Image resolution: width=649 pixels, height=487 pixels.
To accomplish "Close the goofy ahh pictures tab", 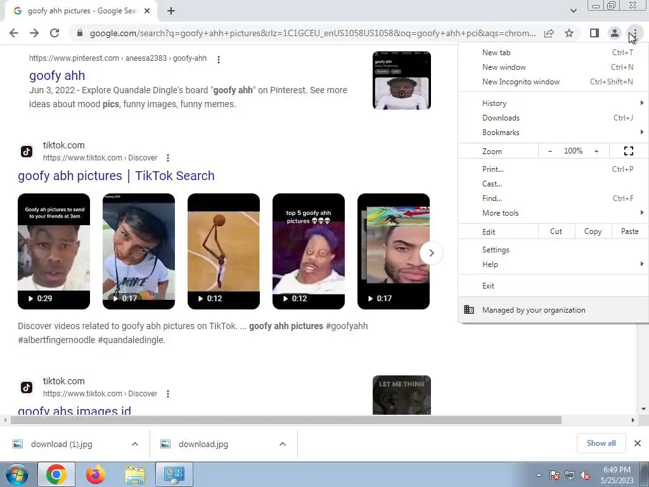I will point(147,11).
